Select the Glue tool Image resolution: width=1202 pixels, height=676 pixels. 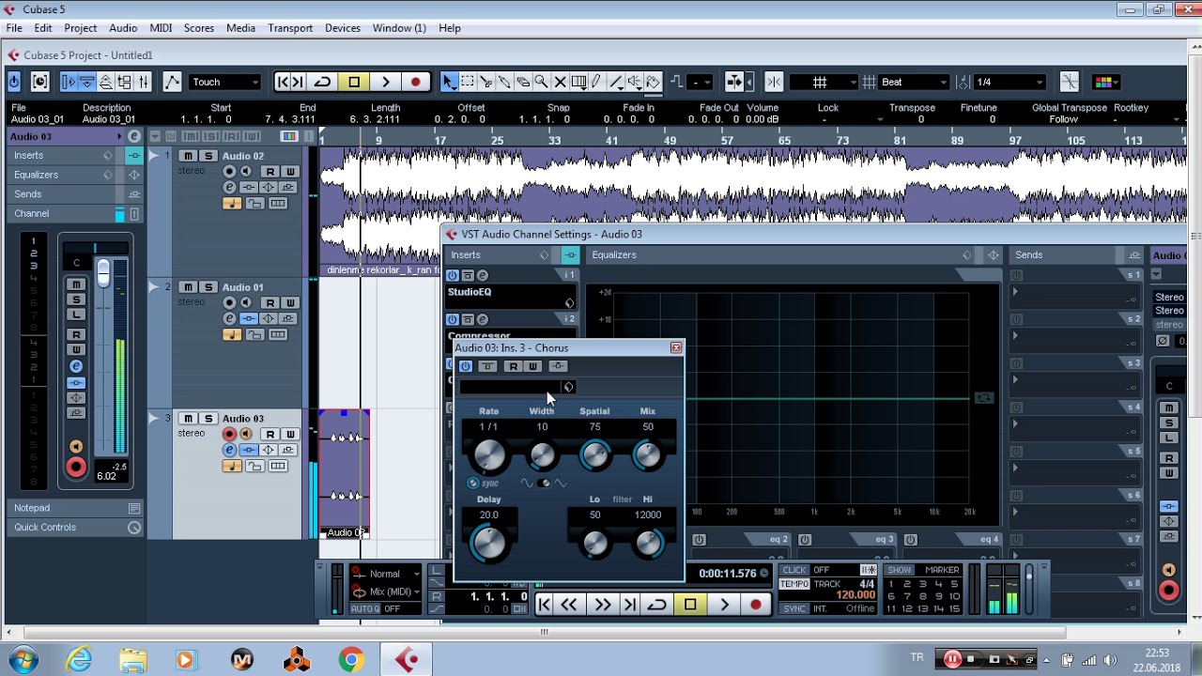504,83
